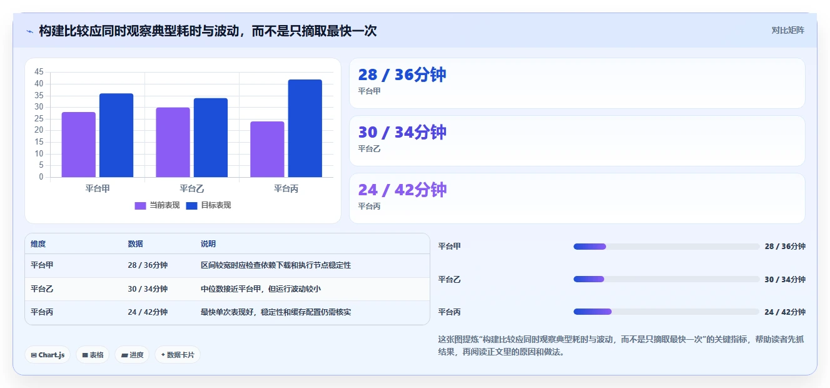Click the 平台丙 progress bar
The width and height of the screenshot is (830, 388).
666,312
